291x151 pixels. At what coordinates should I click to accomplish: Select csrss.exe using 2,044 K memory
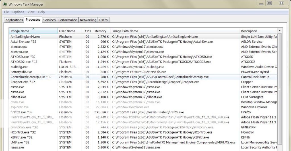(x=143, y=87)
